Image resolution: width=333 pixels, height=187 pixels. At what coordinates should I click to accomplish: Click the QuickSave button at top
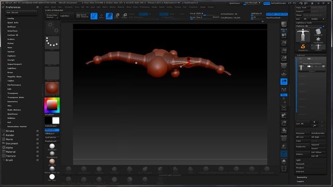[235, 3]
